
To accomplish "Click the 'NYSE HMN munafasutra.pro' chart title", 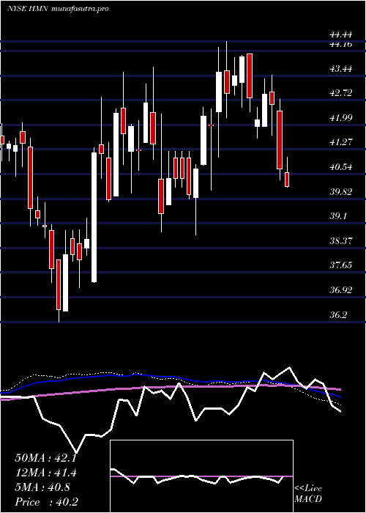I will click(58, 9).
